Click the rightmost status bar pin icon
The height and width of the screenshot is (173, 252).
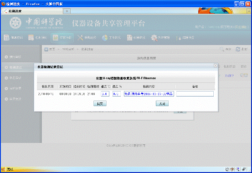pos(244,169)
